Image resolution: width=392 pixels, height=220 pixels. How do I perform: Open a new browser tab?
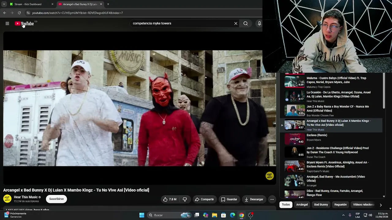108,4
